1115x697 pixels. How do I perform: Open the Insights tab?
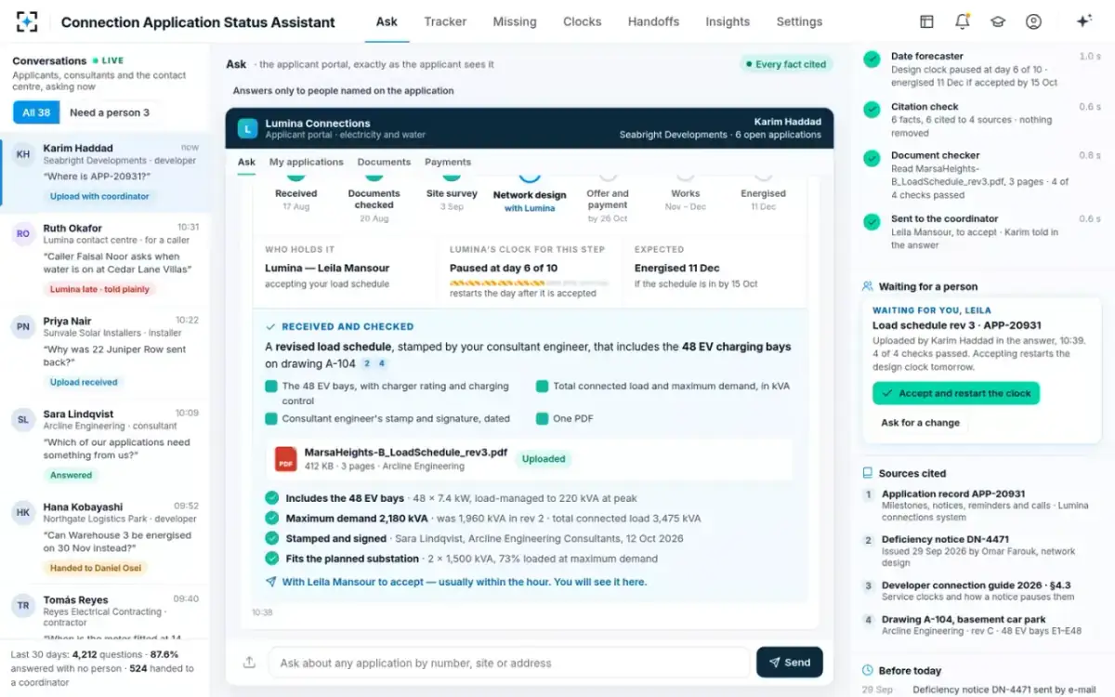[728, 21]
